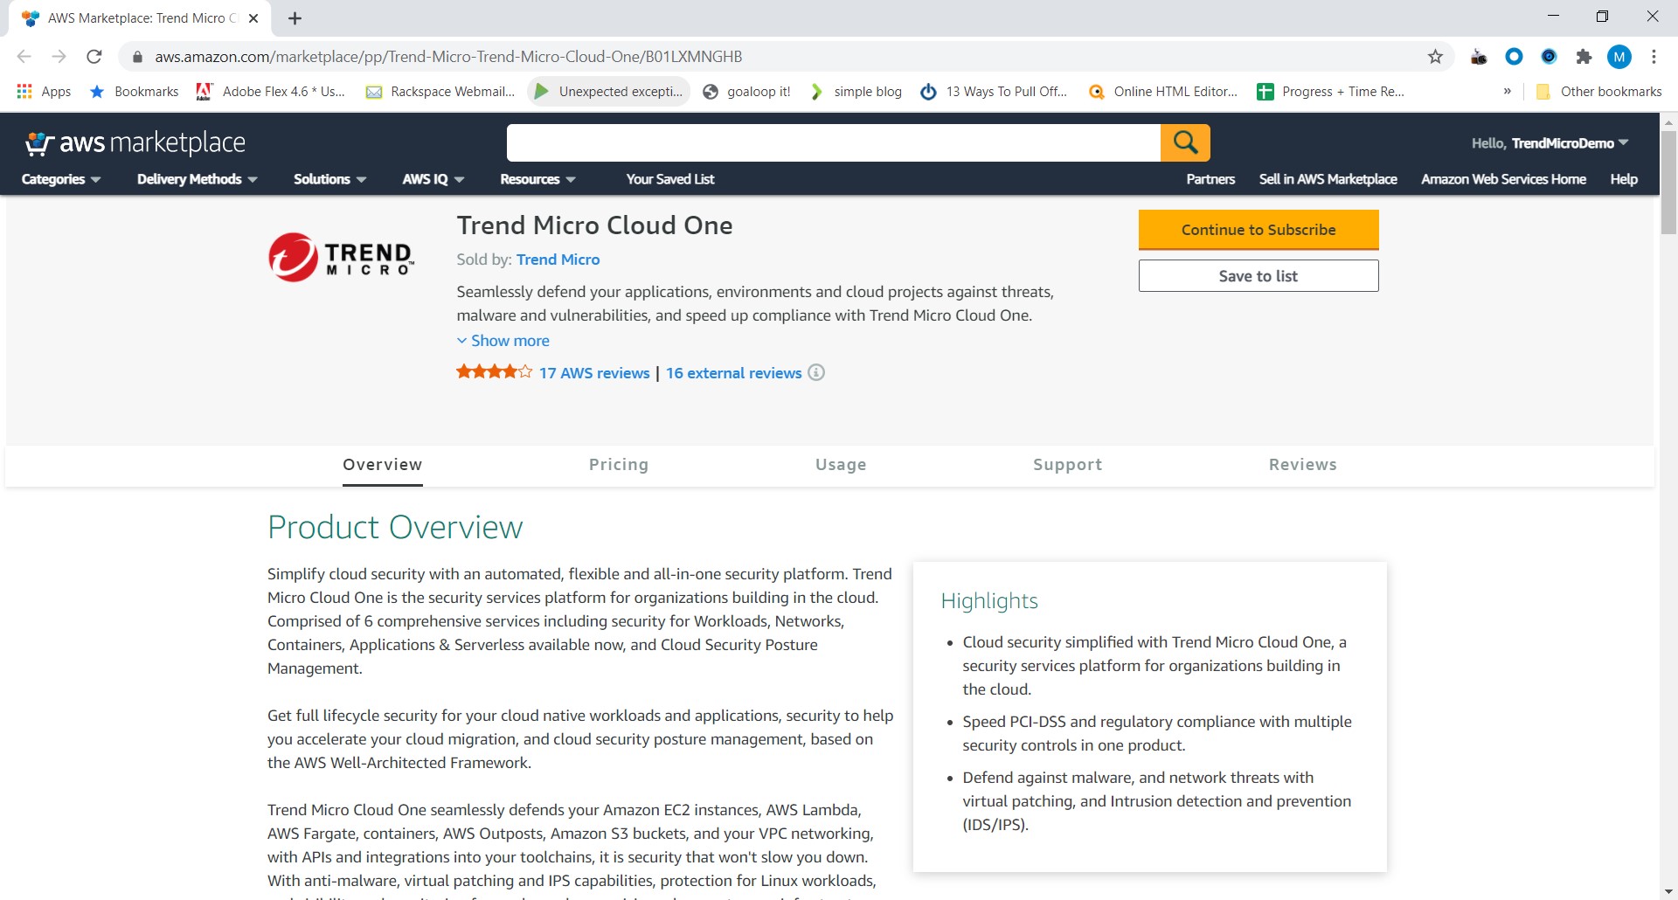Open the 16 external reviews link

733,373
